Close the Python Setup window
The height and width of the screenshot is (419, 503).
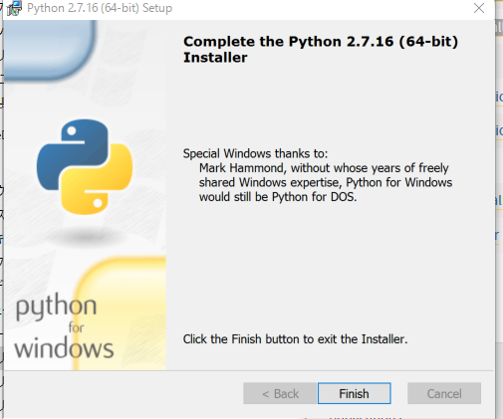point(479,8)
